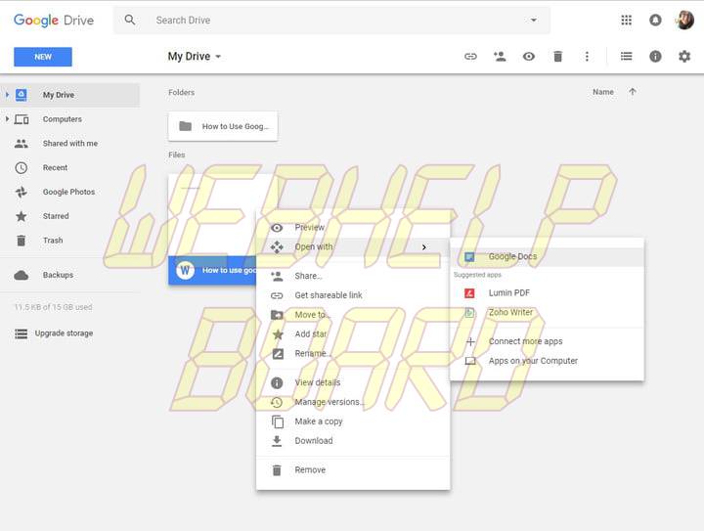Select My Drive in the sidebar

pyautogui.click(x=70, y=95)
